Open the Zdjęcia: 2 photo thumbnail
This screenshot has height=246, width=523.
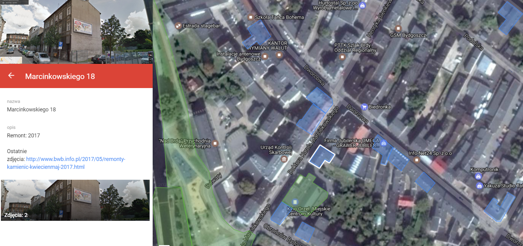[75, 200]
